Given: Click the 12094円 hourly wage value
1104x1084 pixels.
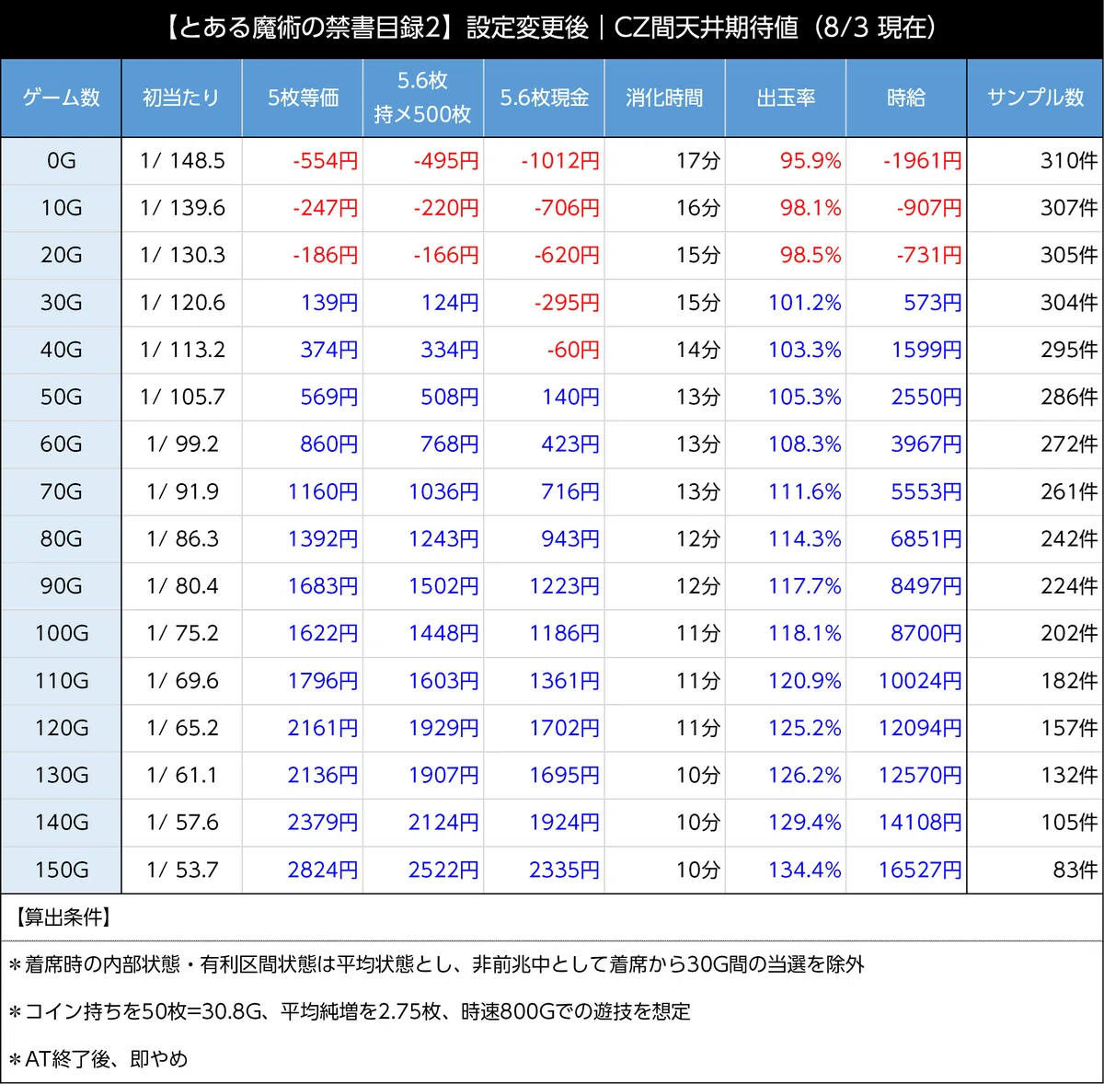Looking at the screenshot, I should pyautogui.click(x=920, y=728).
